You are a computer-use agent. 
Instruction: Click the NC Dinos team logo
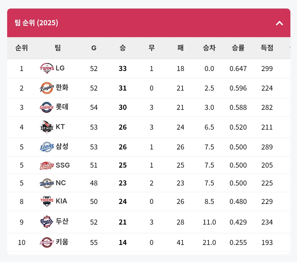47,183
